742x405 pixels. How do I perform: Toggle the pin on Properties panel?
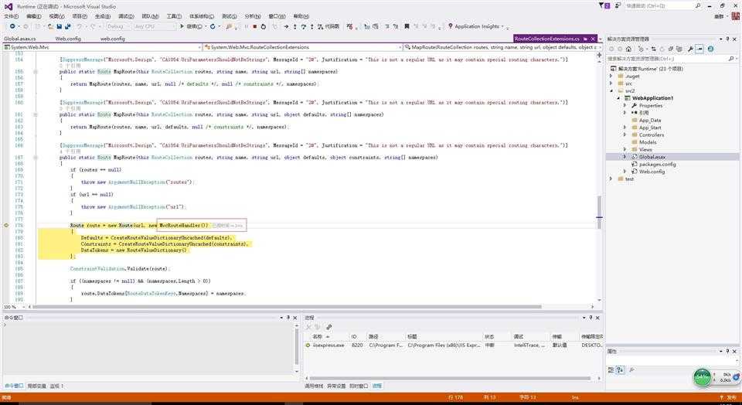point(728,351)
